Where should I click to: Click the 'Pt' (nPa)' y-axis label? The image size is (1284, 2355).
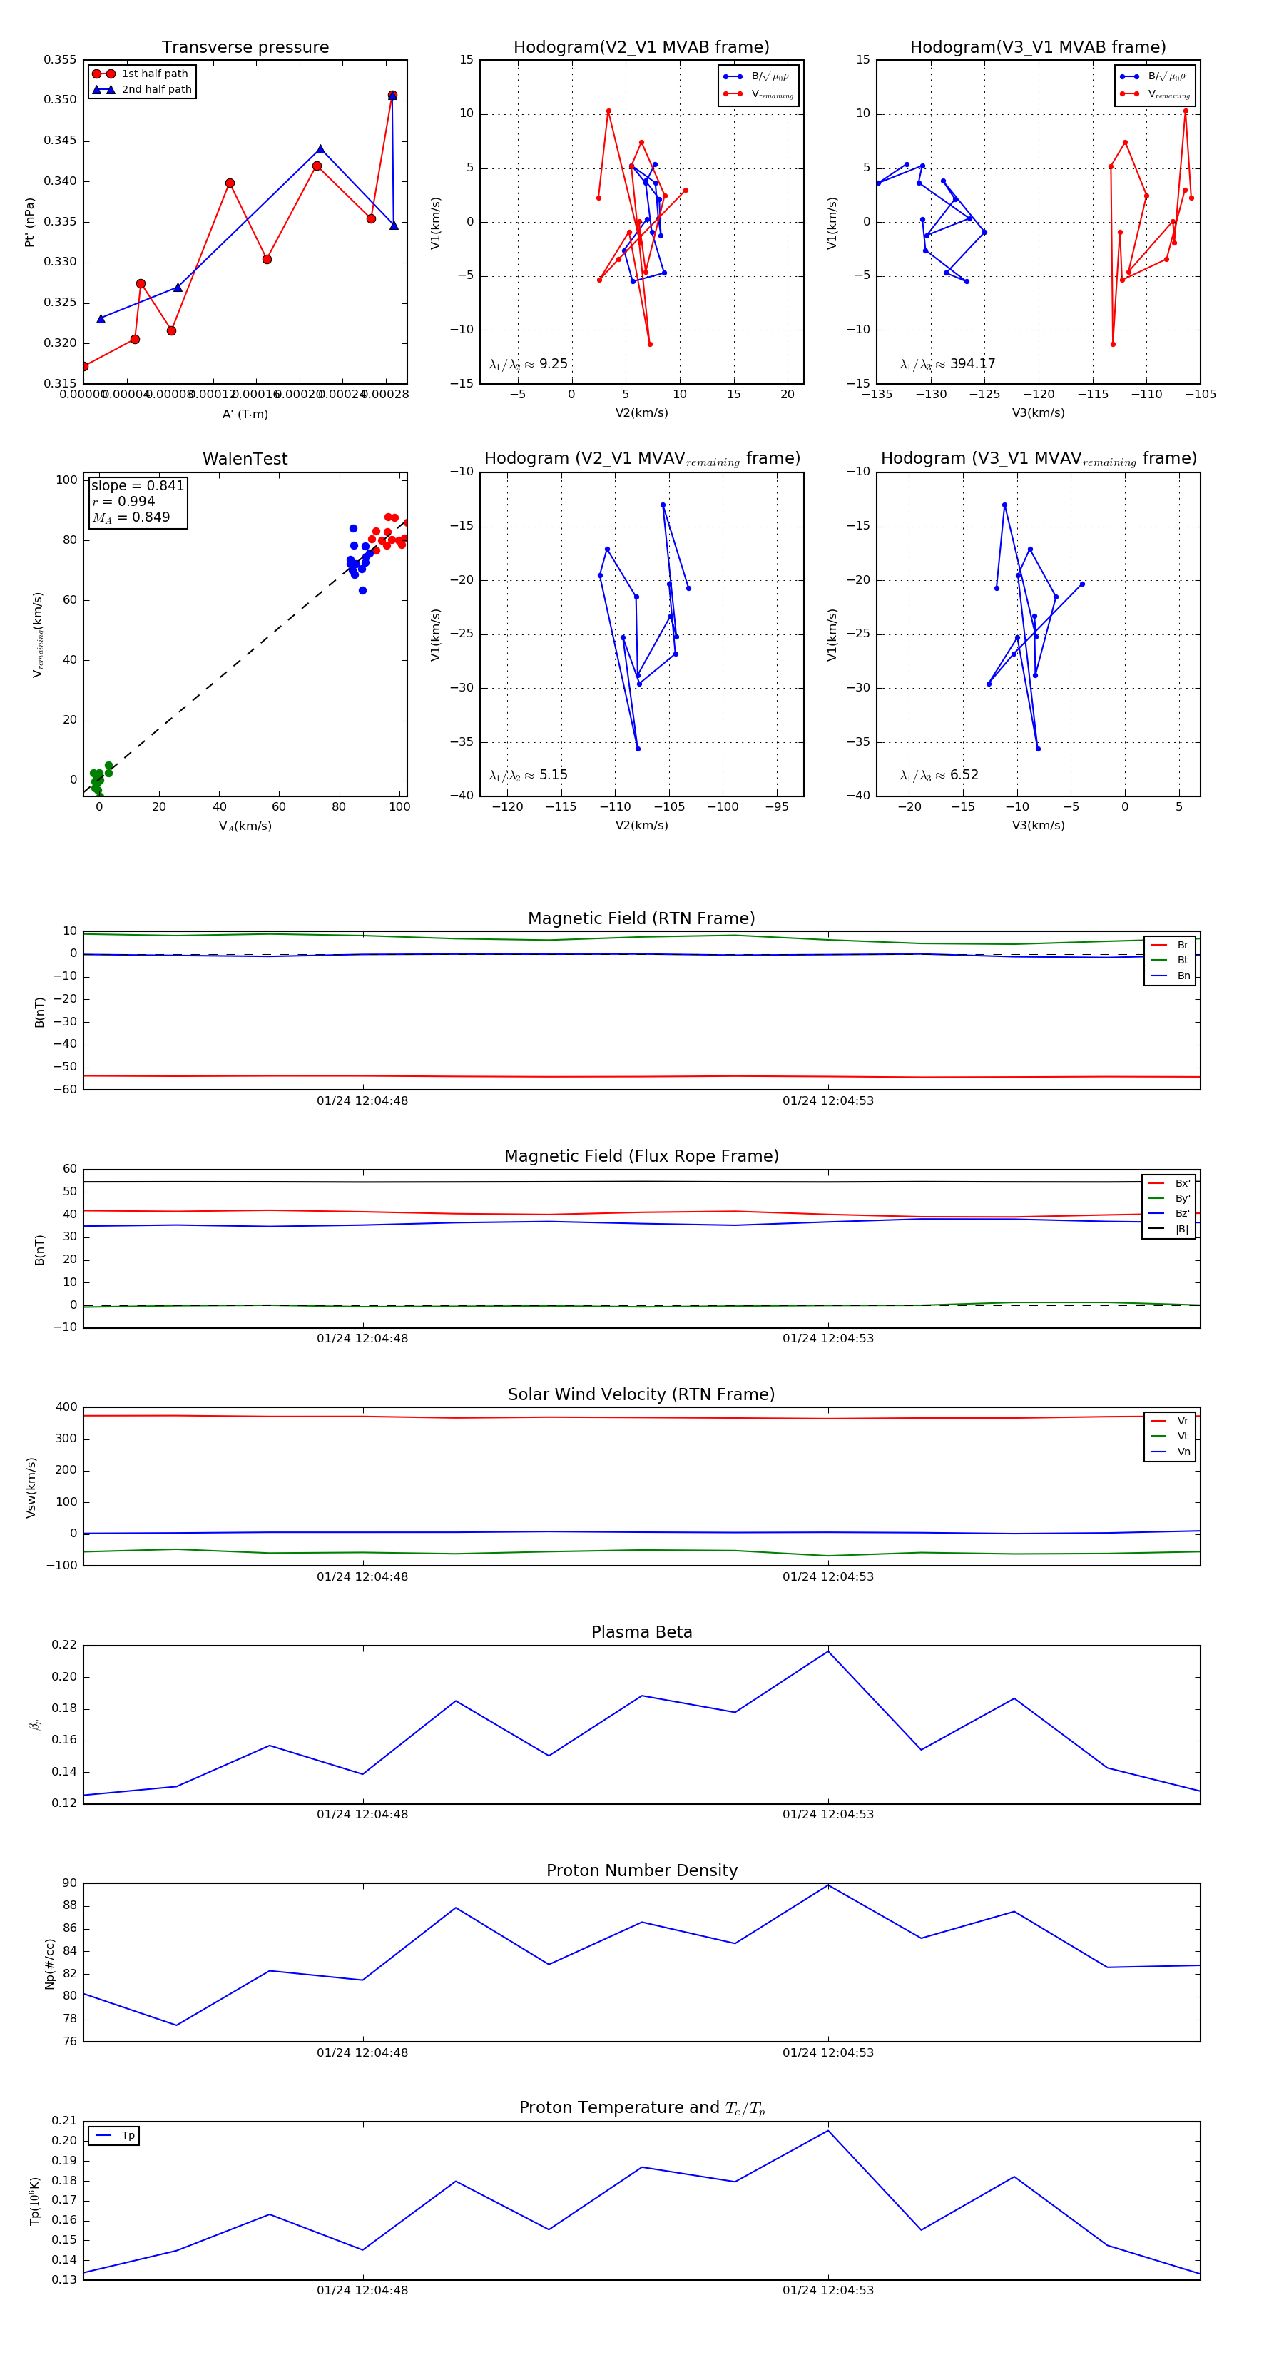[29, 222]
